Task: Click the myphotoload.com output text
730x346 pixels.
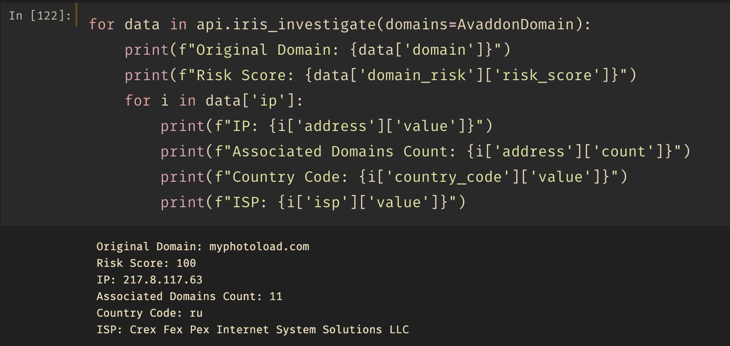Action: pos(259,247)
